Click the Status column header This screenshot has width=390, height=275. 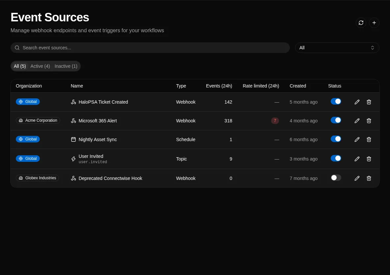pos(335,86)
